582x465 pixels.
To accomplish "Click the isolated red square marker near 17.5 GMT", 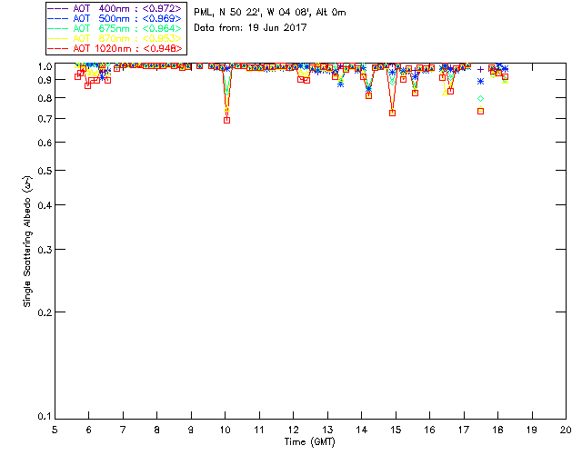I will tap(481, 111).
